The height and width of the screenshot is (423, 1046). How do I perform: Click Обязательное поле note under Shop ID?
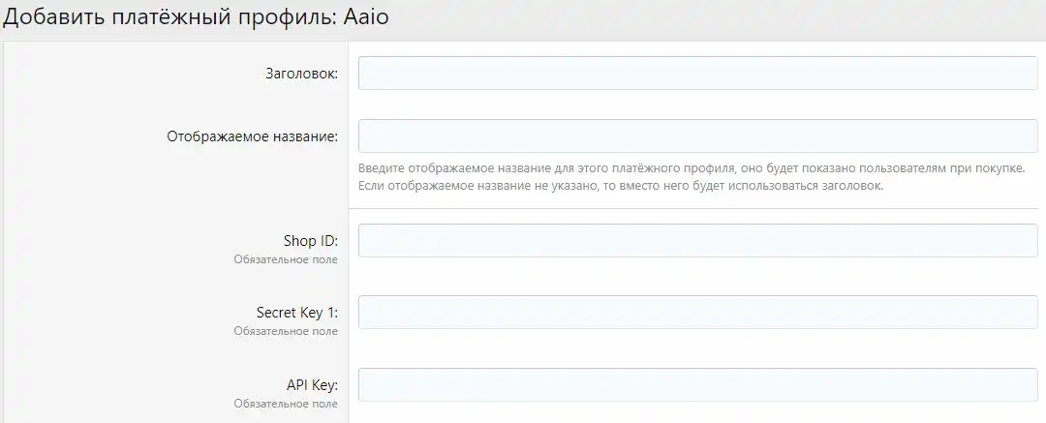pos(286,259)
